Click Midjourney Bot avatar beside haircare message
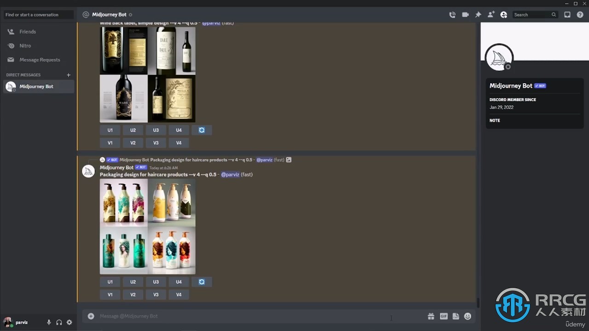589x331 pixels. coord(88,171)
